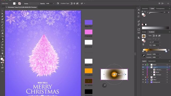Choose Freeform gradient type in Gradient panel
Screen dimensions: 171x96
pos(159,36)
